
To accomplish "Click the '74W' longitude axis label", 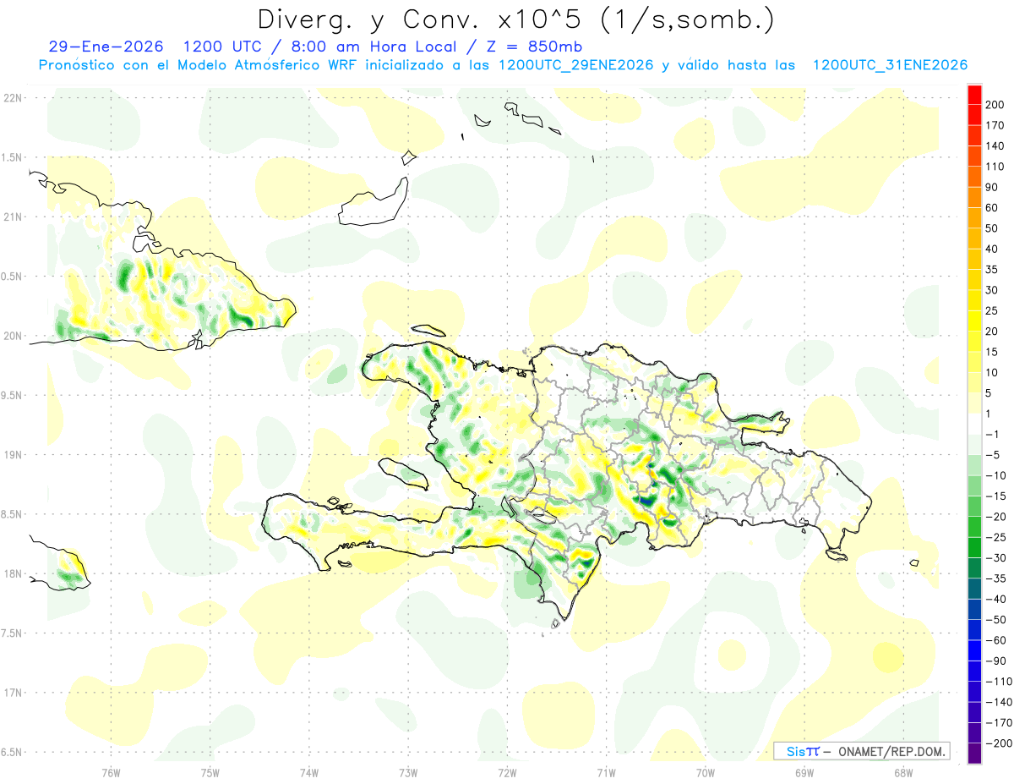I will pos(309,772).
